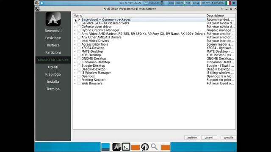The image size is (271, 152).
Task: Click the installer window menu icon in title bar
Action: 38,8
